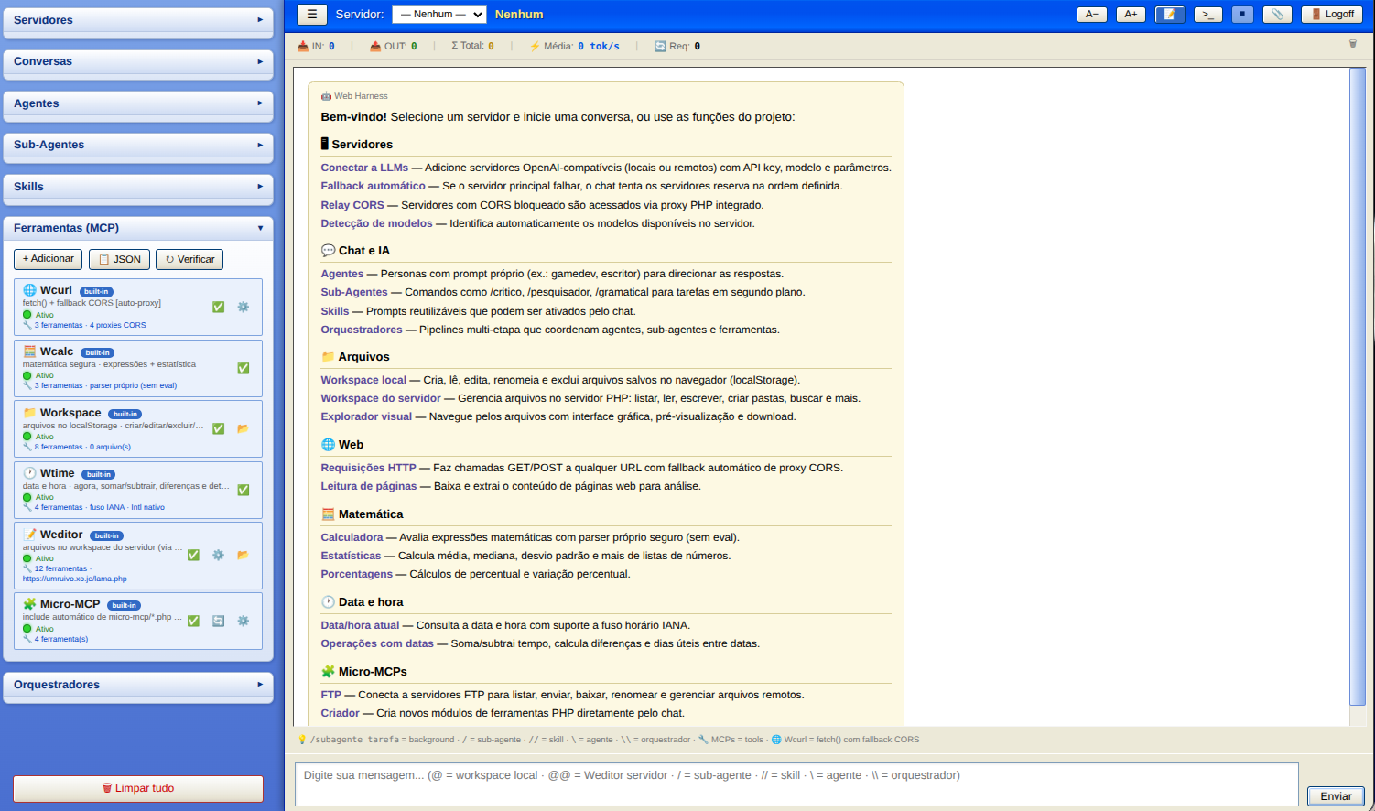Click 'Conectar a LLMs' in welcome text
Viewport: 1375px width, 811px height.
pos(364,168)
